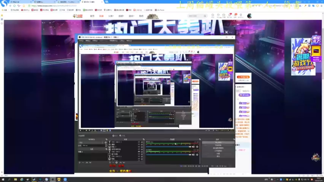Click the transition duration 300 ms stepper

(x=106, y=146)
